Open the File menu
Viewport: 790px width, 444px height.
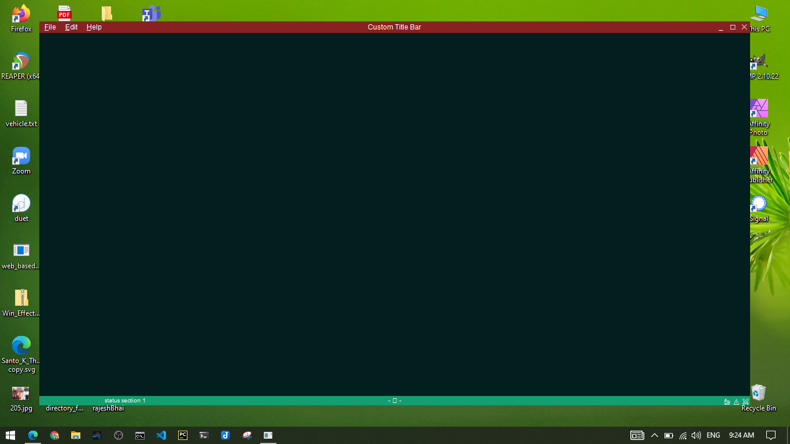tap(50, 27)
